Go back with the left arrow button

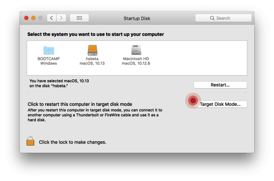pyautogui.click(x=51, y=18)
